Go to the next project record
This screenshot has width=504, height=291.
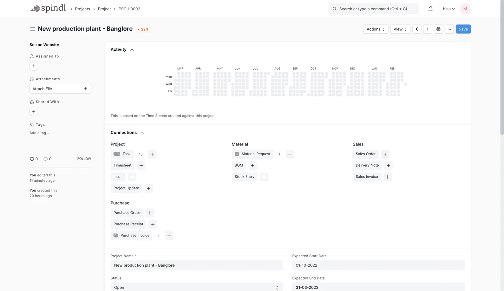[427, 29]
